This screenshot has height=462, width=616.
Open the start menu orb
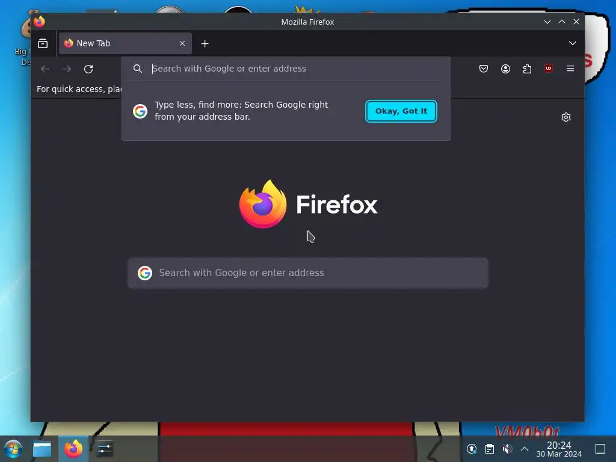click(x=13, y=449)
